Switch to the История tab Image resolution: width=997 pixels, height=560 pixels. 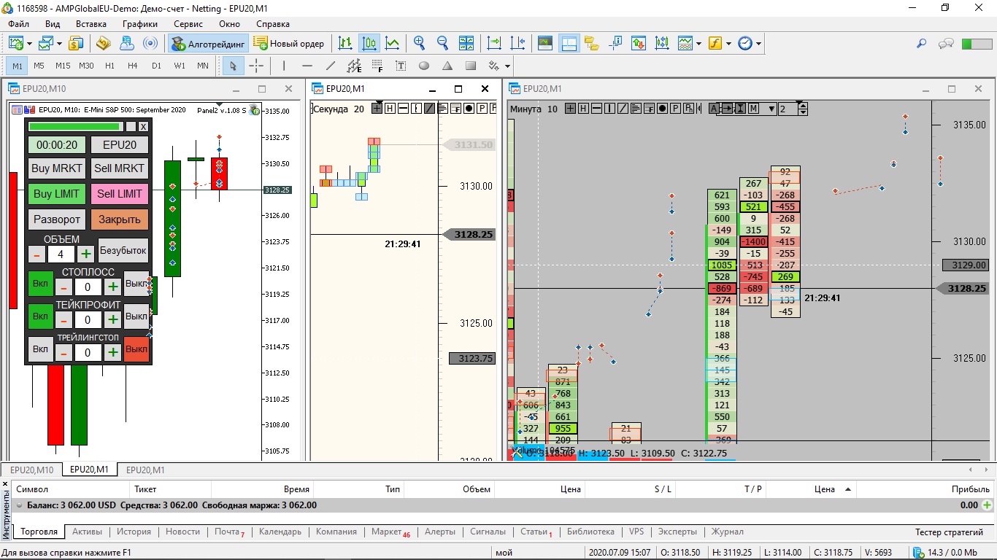(134, 532)
